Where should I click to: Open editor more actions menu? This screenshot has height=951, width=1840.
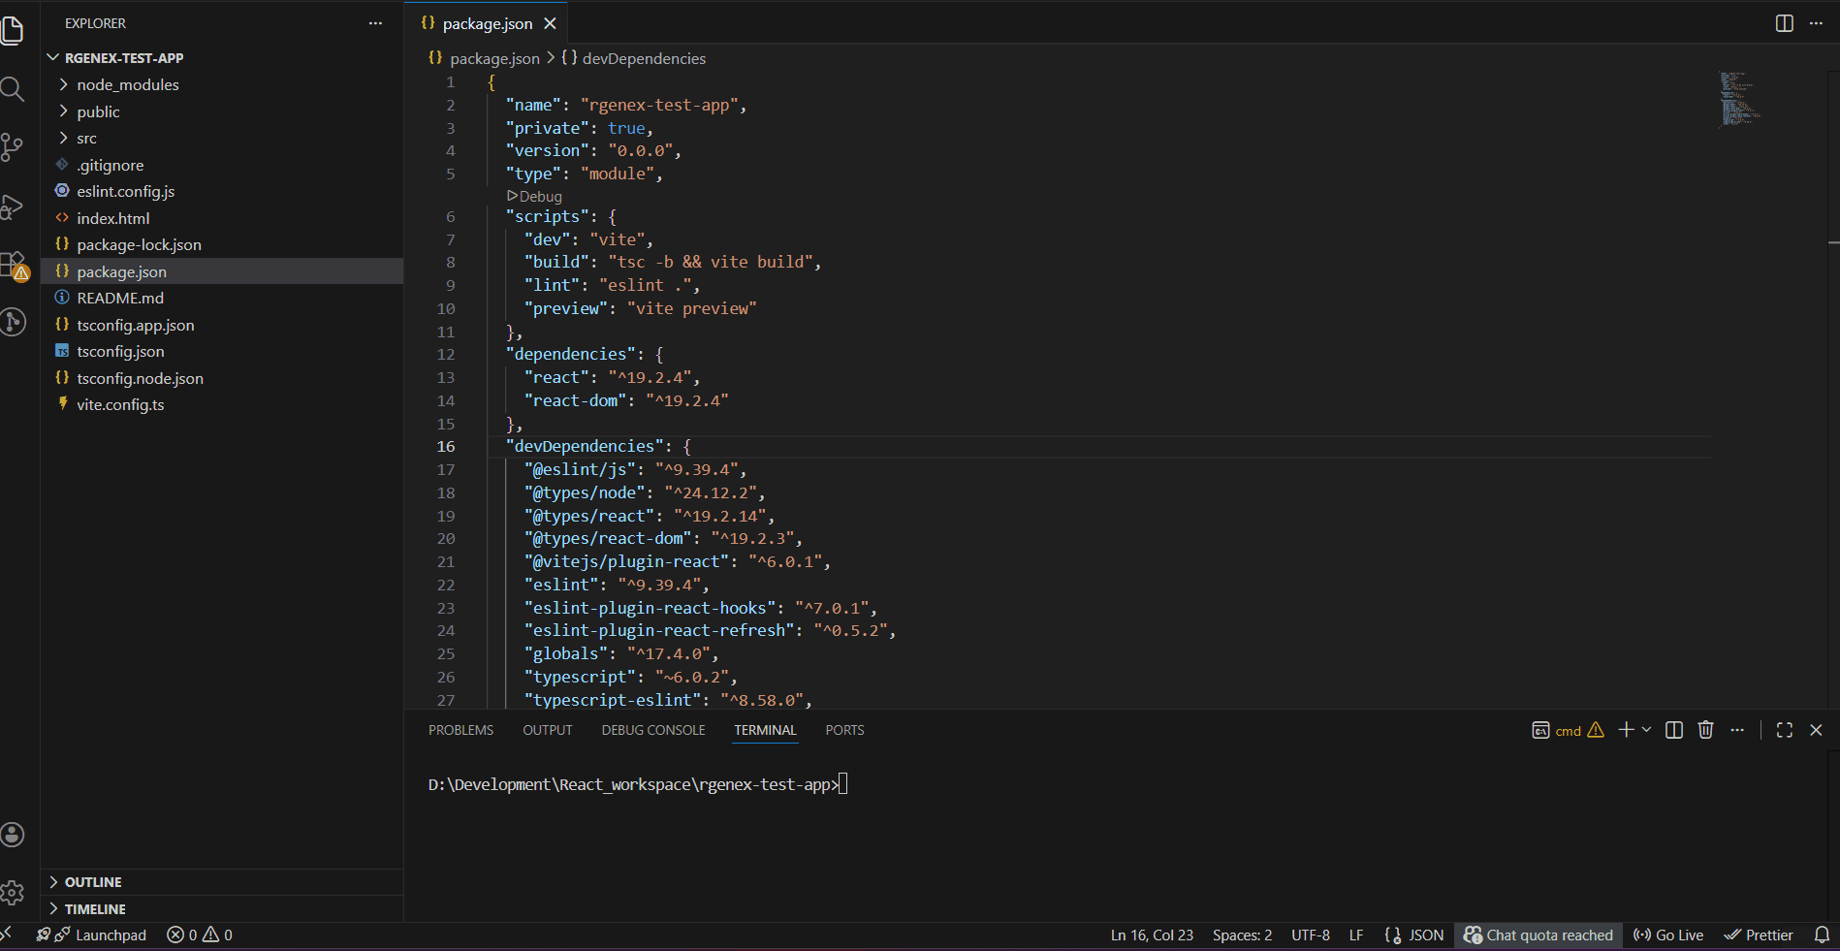(x=1817, y=23)
